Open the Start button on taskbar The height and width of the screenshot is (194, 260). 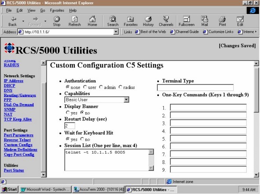tap(10, 189)
